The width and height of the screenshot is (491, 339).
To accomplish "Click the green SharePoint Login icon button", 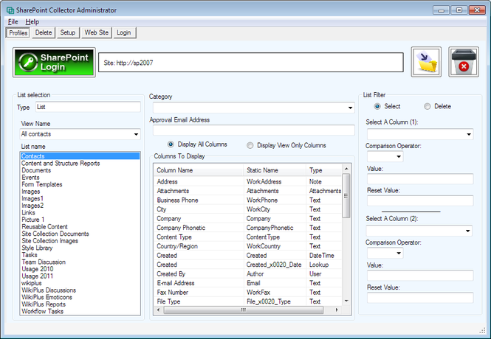I will [x=55, y=63].
